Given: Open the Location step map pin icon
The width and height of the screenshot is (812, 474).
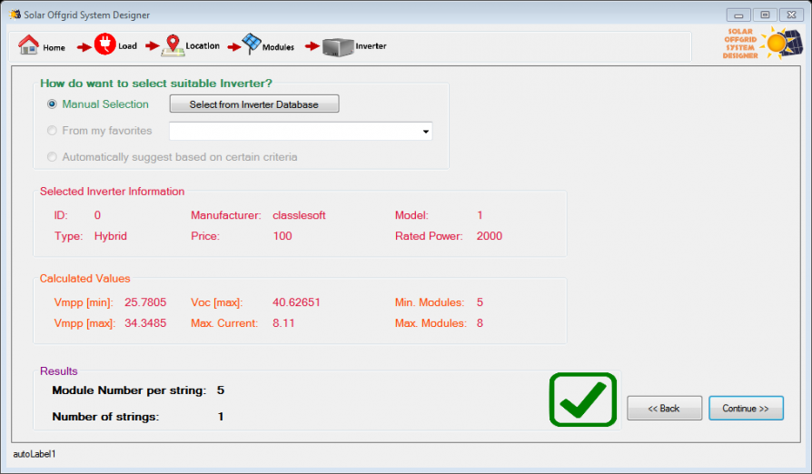Looking at the screenshot, I should coord(173,45).
